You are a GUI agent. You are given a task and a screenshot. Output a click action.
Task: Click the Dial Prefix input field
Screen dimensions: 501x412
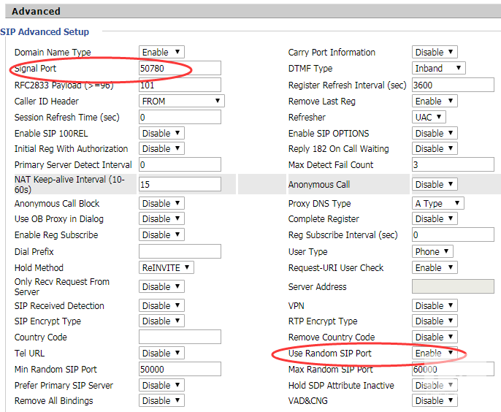click(180, 252)
